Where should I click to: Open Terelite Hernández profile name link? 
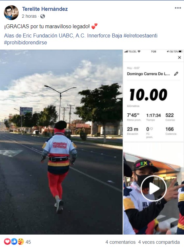pyautogui.click(x=45, y=9)
